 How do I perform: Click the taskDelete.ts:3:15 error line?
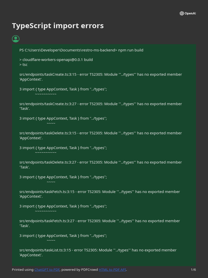pos(100,133)
